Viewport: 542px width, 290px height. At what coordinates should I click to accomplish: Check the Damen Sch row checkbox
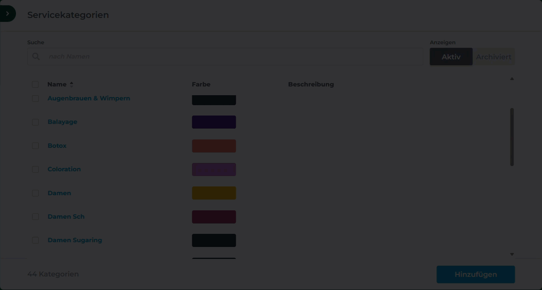(36, 217)
